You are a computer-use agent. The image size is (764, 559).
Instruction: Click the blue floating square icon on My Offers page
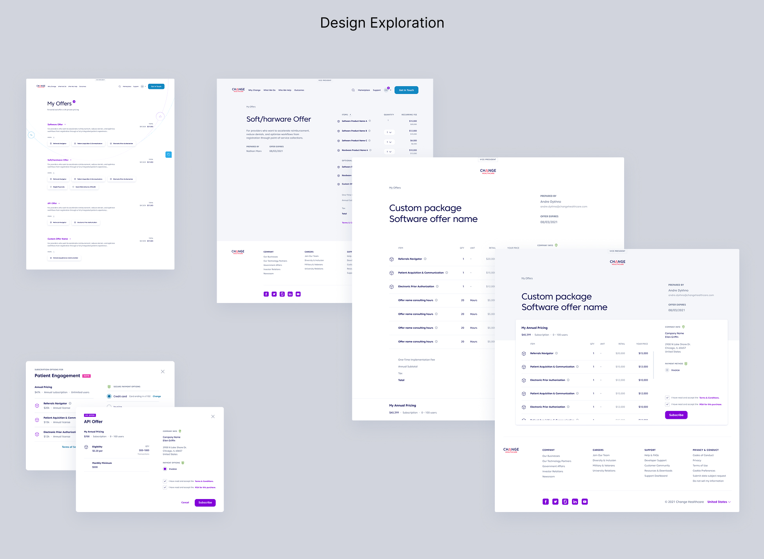pyautogui.click(x=168, y=155)
